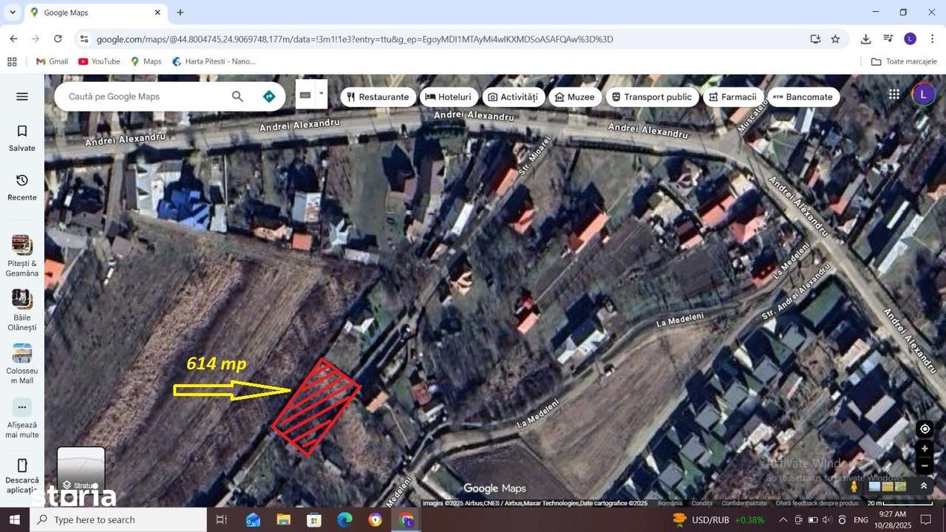
Task: Enable the default map view thumbnail
Action: coord(874,485)
